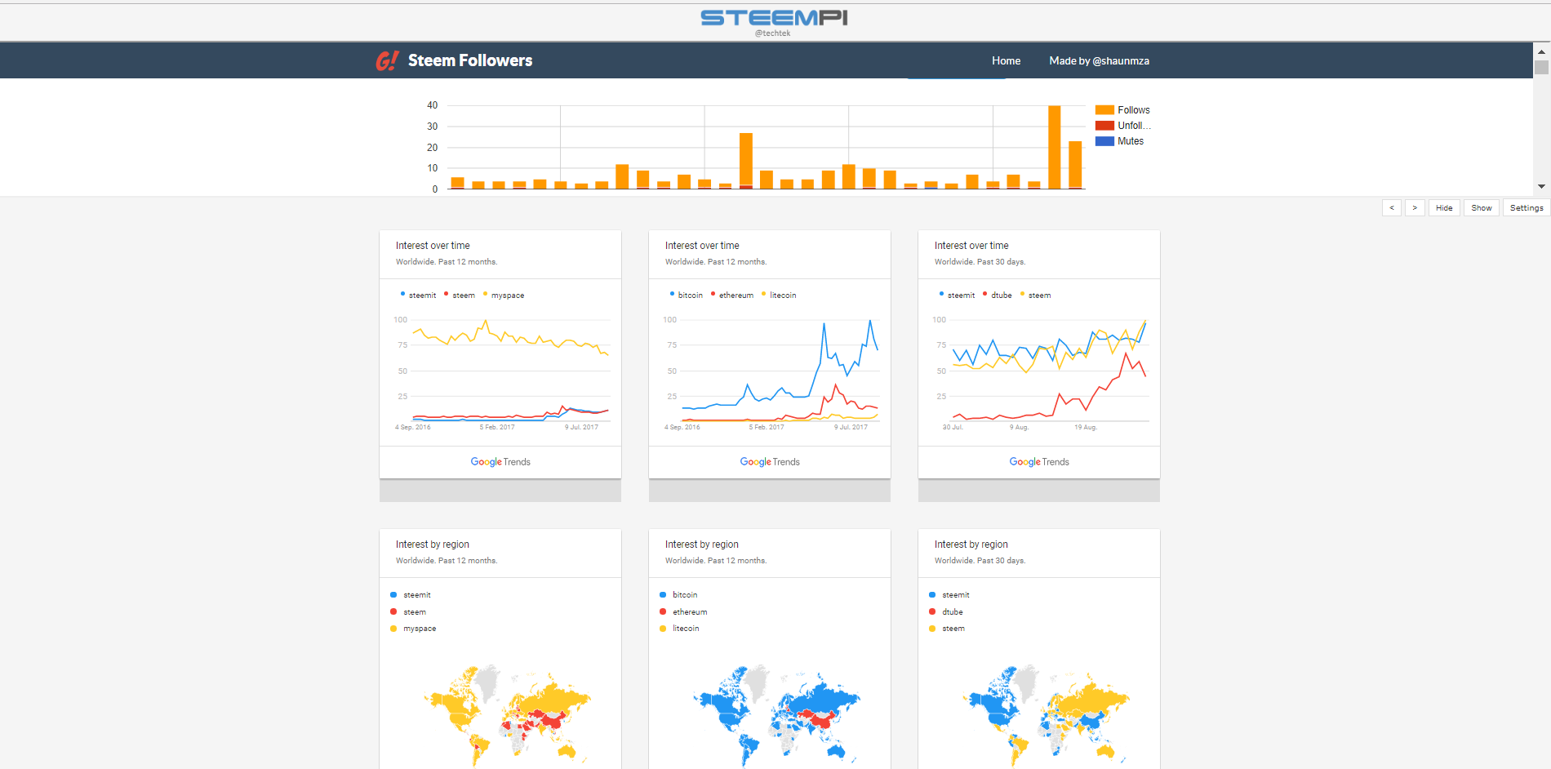This screenshot has height=769, width=1551.
Task: Click the STEEMPI logo at top
Action: [774, 18]
